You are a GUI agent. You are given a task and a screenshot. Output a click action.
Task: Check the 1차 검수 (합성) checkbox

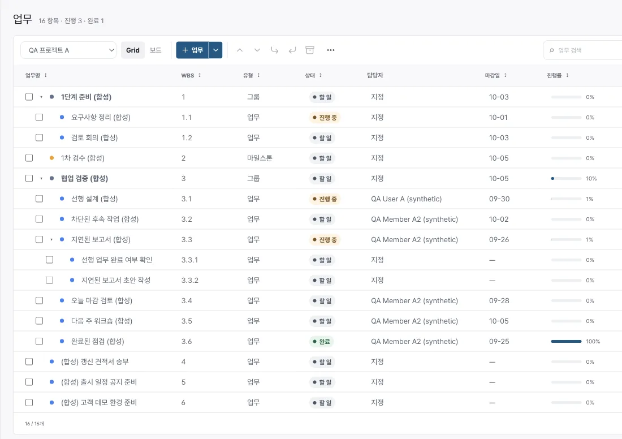click(x=29, y=158)
